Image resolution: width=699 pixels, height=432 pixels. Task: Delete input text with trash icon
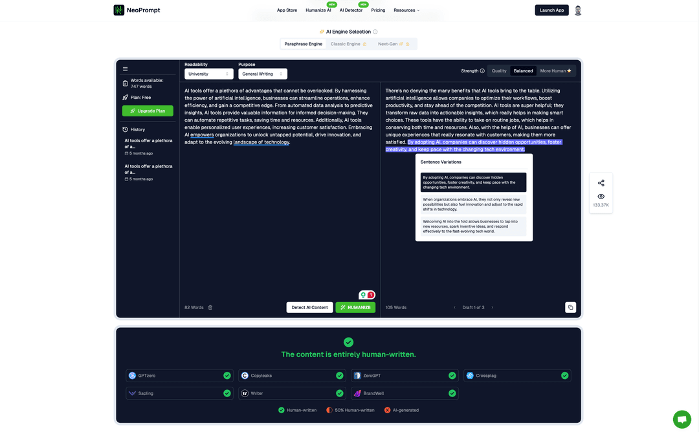[210, 308]
